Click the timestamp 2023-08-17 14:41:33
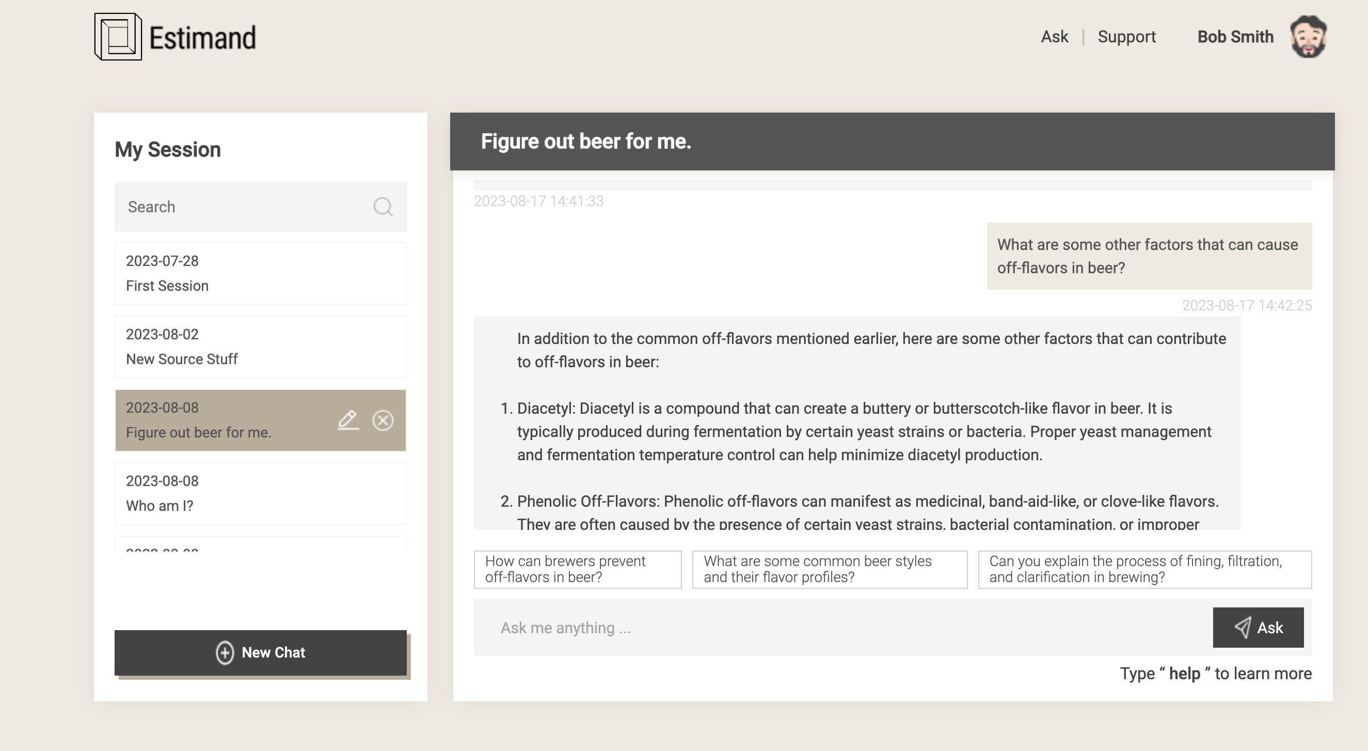Viewport: 1368px width, 751px height. pos(538,201)
